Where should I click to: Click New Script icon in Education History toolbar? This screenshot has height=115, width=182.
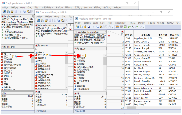[42, 21]
